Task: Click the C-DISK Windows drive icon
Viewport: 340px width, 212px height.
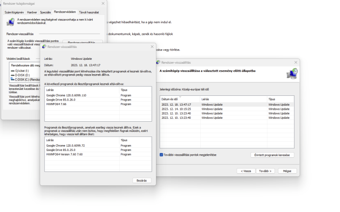Action: pyautogui.click(x=12, y=79)
